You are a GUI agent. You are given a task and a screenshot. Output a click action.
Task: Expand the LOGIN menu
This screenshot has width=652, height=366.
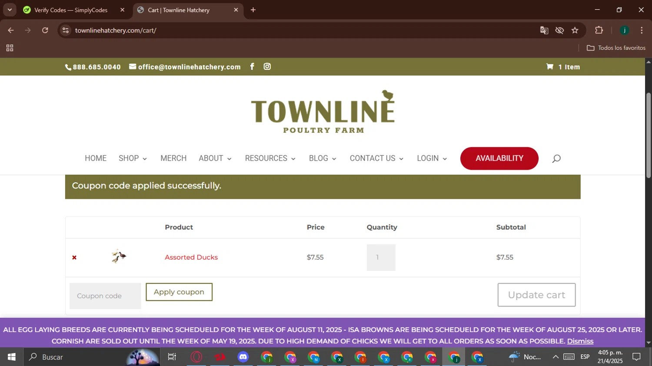pos(432,158)
